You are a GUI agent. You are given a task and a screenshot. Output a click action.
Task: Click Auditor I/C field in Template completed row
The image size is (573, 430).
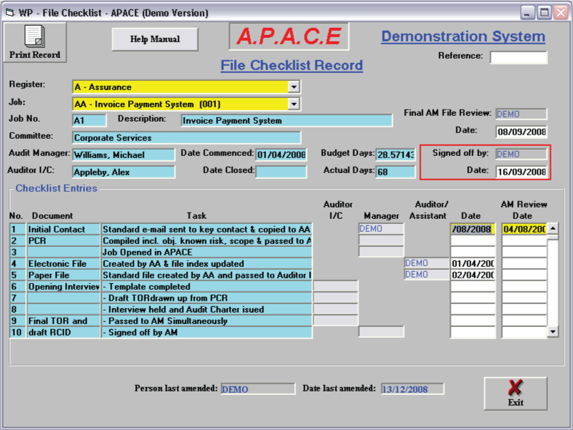336,286
